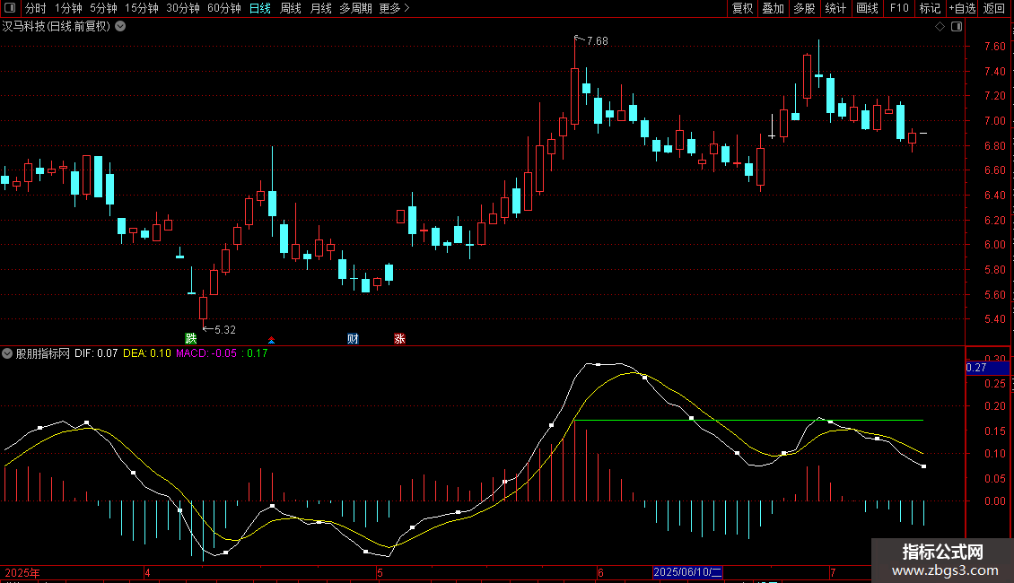This screenshot has height=583, width=1014.
Task: Click 叠加 overlay button
Action: (x=773, y=8)
